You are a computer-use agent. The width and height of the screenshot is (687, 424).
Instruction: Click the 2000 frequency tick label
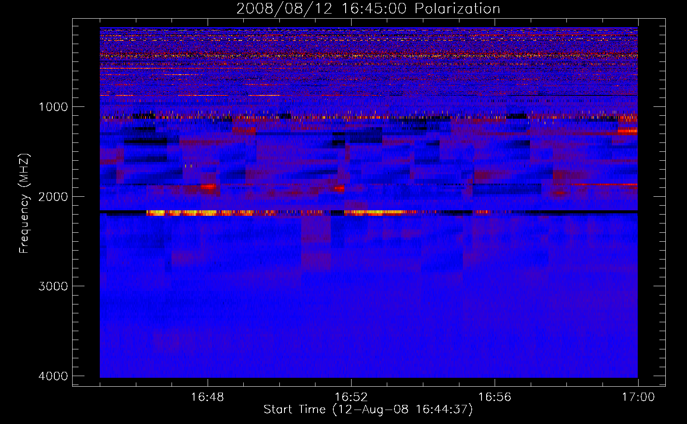pos(53,197)
